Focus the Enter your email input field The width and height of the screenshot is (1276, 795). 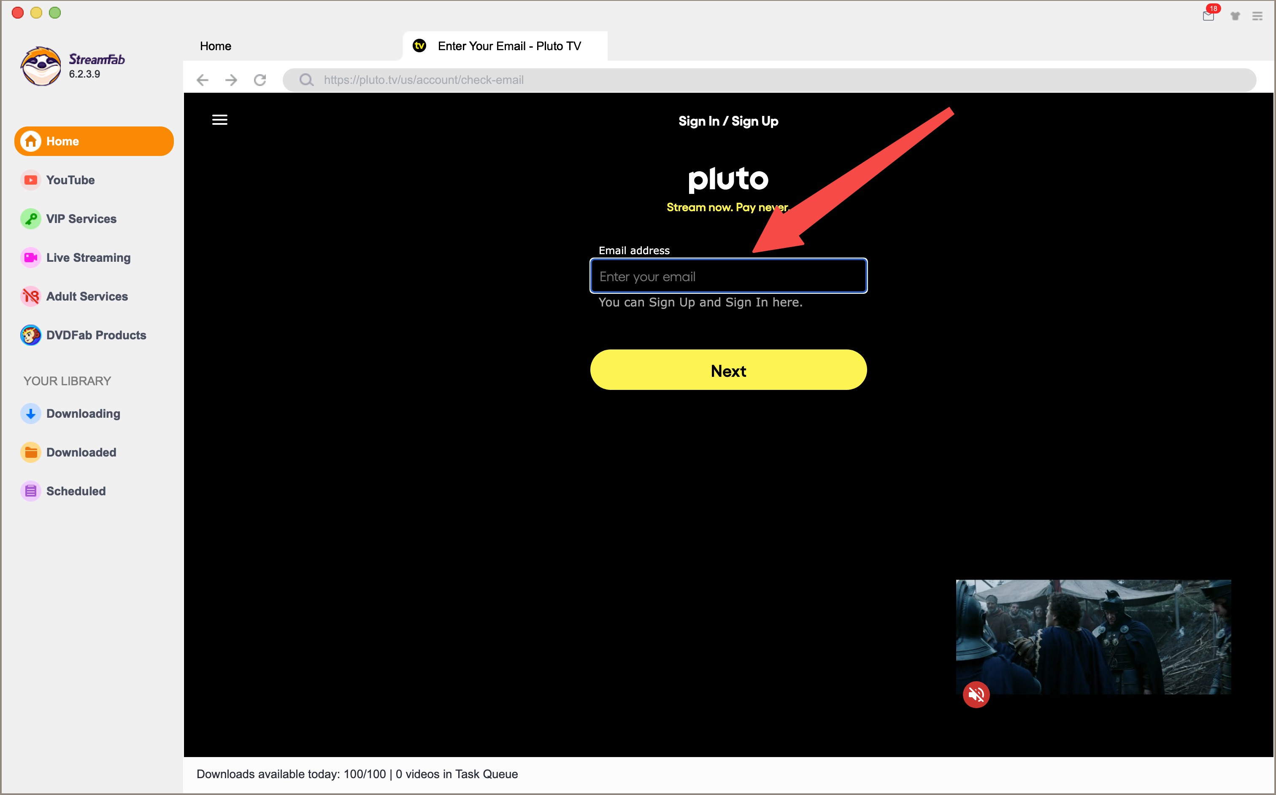(x=728, y=276)
